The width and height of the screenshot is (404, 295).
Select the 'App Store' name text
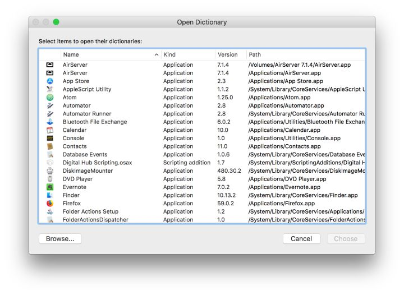click(76, 81)
